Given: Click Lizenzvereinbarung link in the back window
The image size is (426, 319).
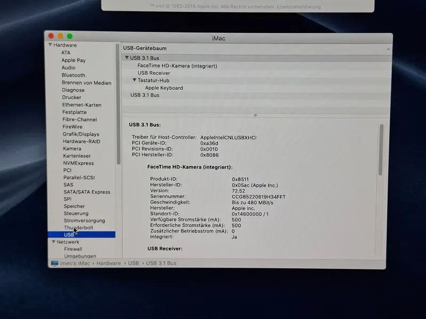Looking at the screenshot, I should click(x=299, y=6).
